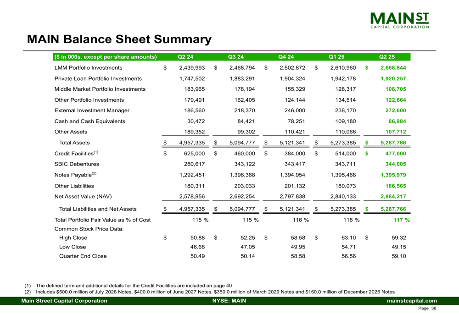
Task: Select the LMM Portfolio Investments row label
Action: 89,68
